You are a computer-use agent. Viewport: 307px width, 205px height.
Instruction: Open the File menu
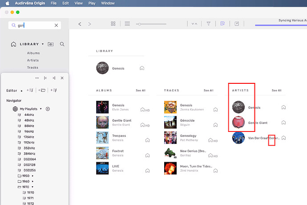click(x=53, y=3)
